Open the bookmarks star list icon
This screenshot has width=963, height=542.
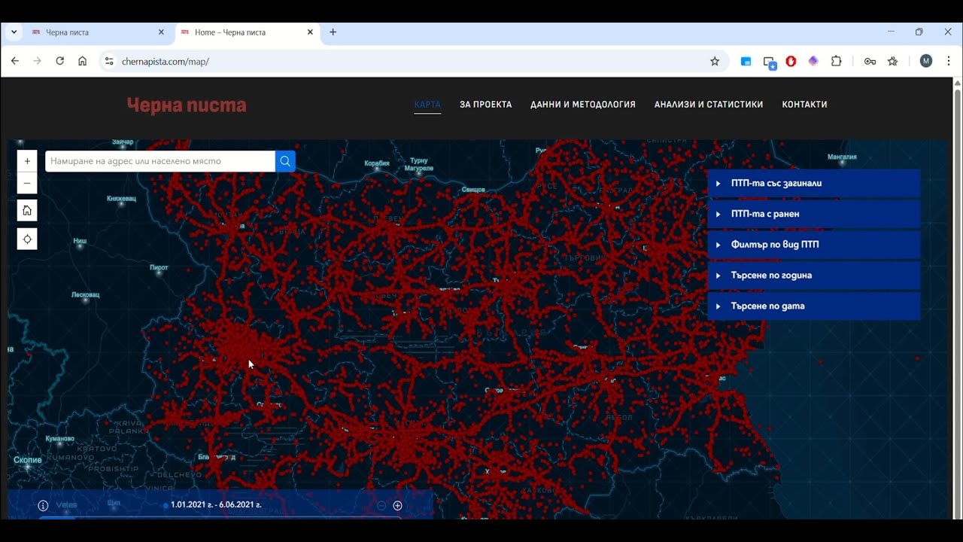tap(892, 62)
